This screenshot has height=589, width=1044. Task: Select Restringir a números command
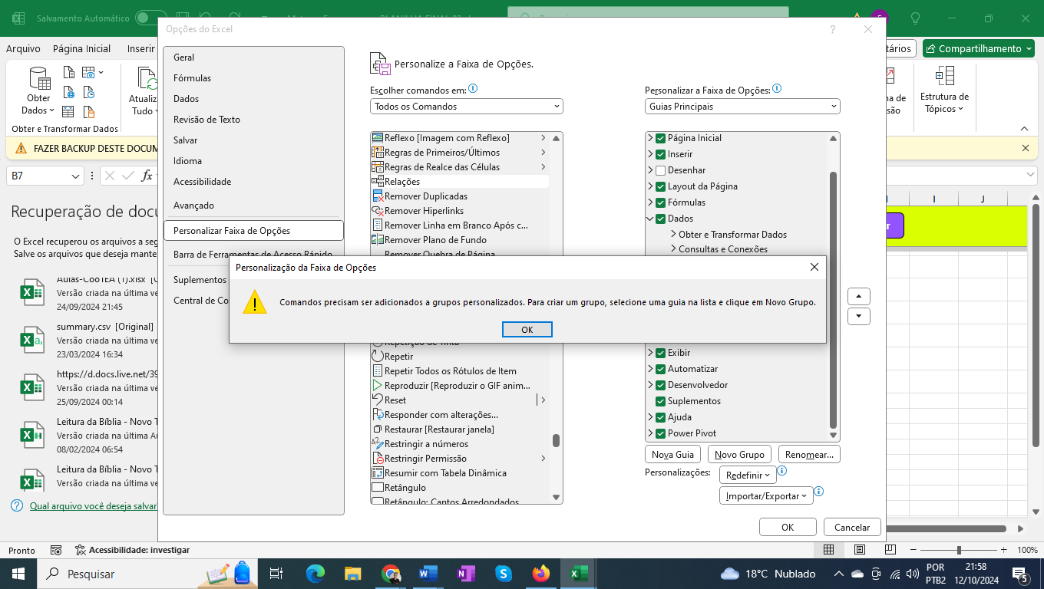[x=460, y=444]
